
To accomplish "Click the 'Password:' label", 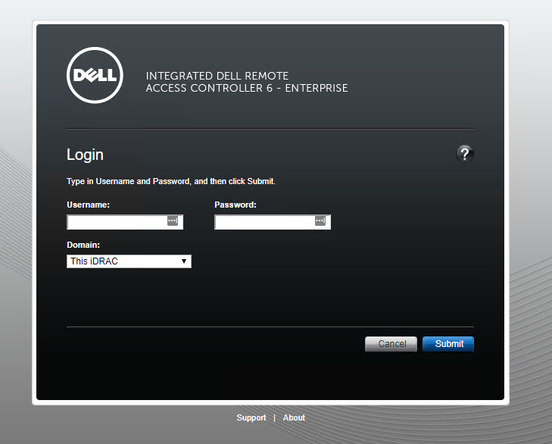I will (x=235, y=205).
